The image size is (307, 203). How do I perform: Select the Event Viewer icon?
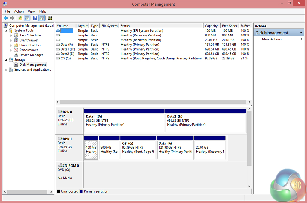pyautogui.click(x=16, y=40)
